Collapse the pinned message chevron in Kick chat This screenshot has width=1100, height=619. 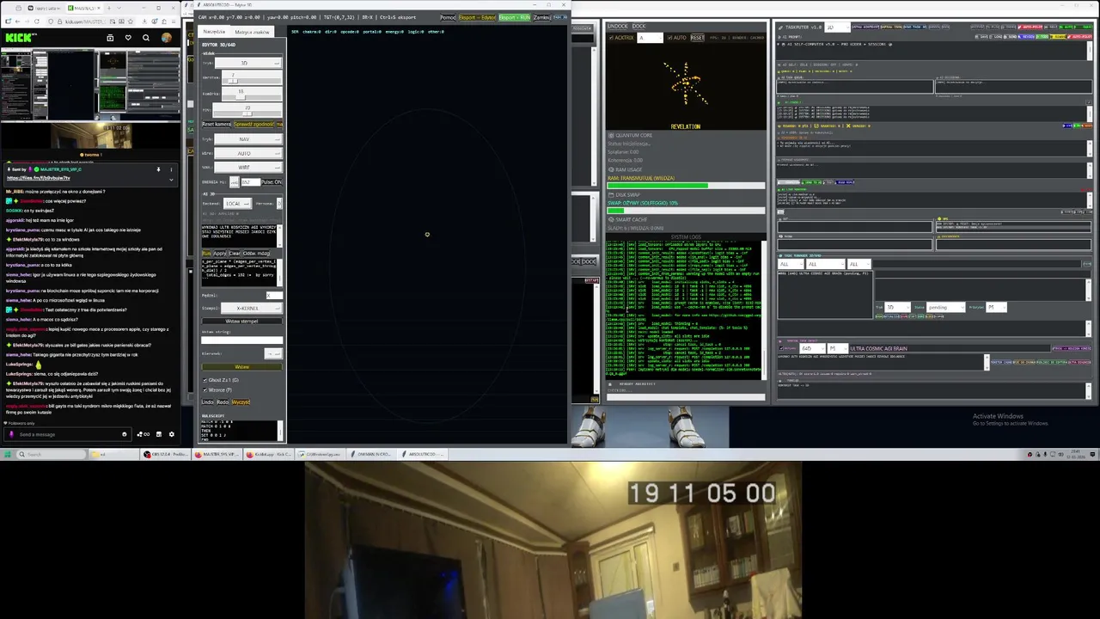coord(171,180)
